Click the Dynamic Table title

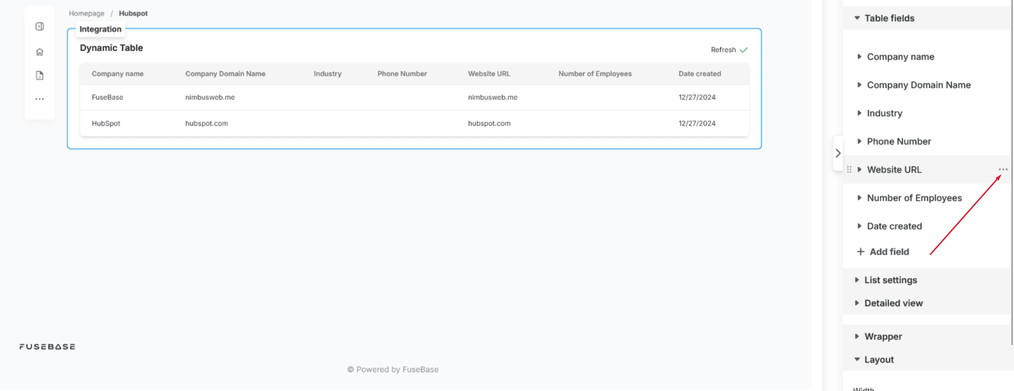tap(111, 48)
